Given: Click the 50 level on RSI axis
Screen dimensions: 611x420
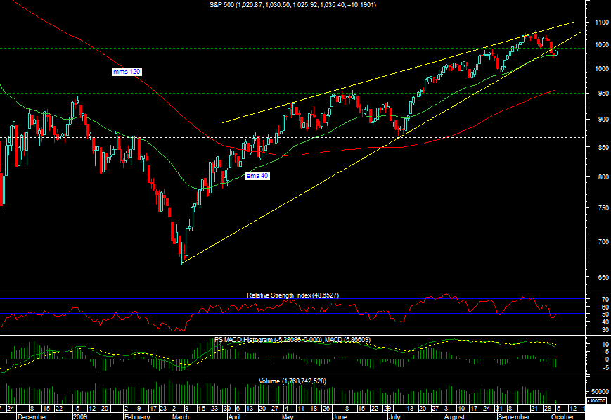Looking at the screenshot, I should tap(605, 314).
